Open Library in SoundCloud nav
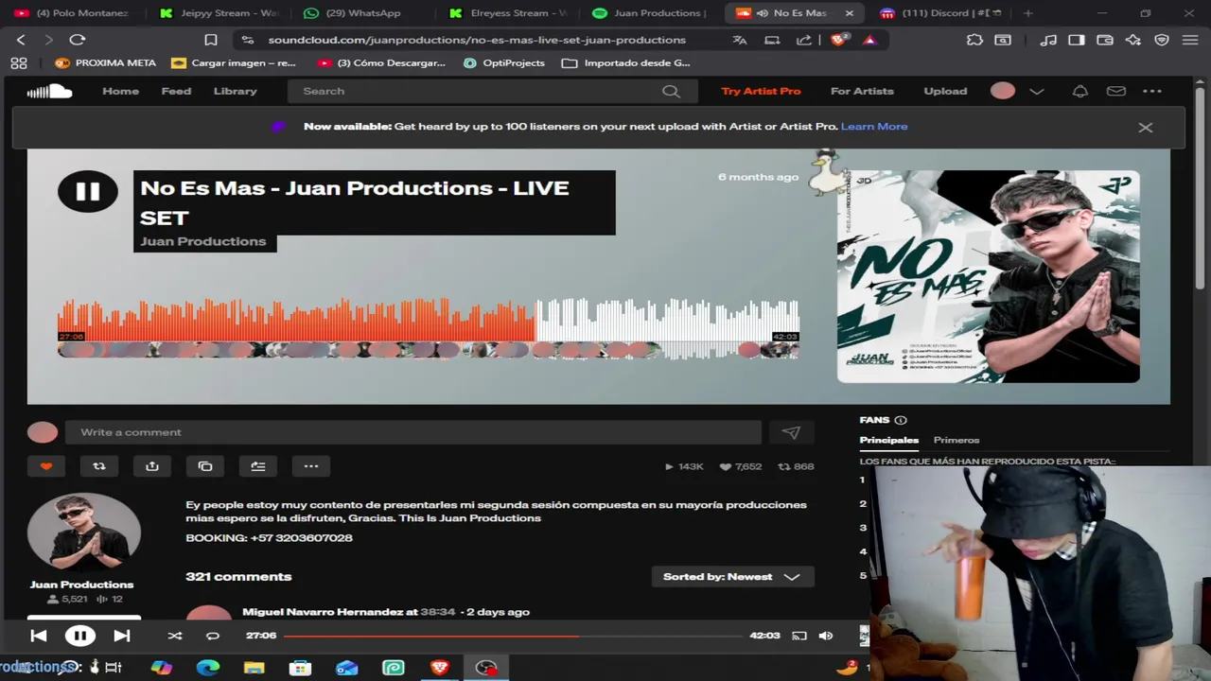Image resolution: width=1211 pixels, height=681 pixels. click(x=235, y=91)
